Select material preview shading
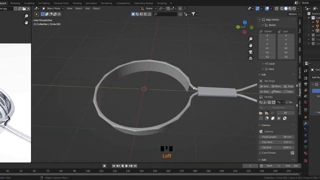This screenshot has height=180, width=320. [290, 8]
